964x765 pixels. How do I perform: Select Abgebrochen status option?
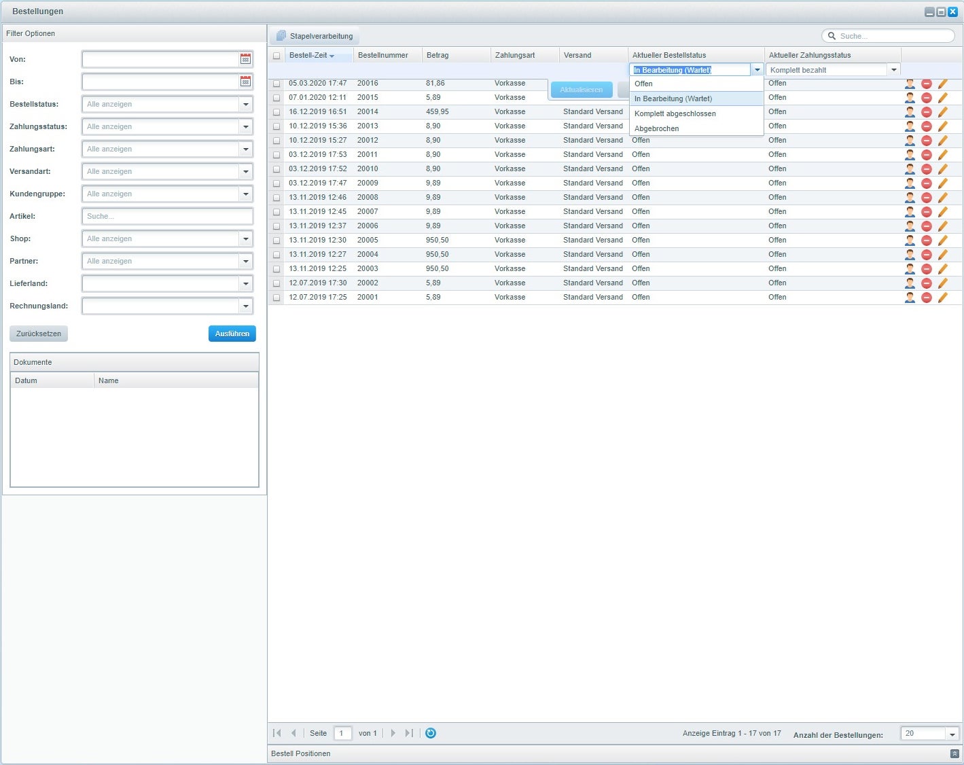coord(696,128)
